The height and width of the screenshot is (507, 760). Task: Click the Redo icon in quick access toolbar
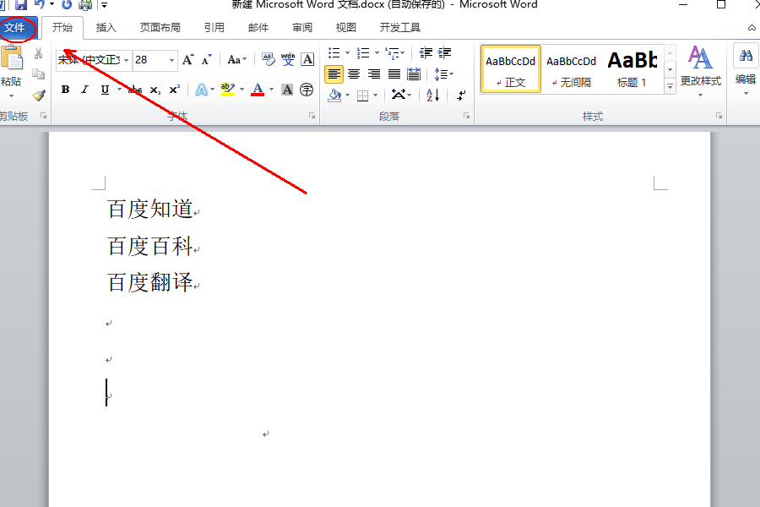[x=67, y=5]
